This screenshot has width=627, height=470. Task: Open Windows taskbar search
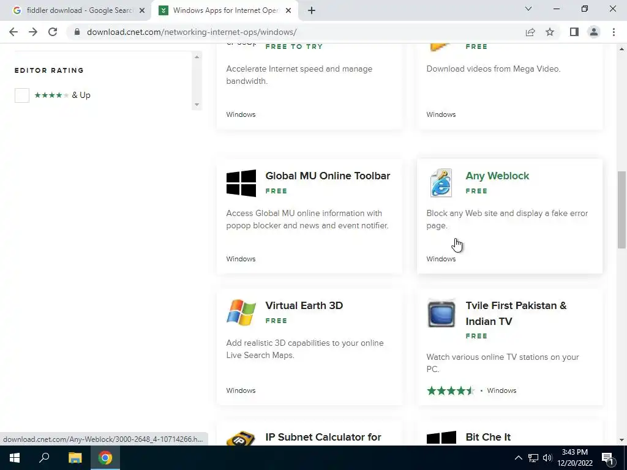pyautogui.click(x=44, y=458)
